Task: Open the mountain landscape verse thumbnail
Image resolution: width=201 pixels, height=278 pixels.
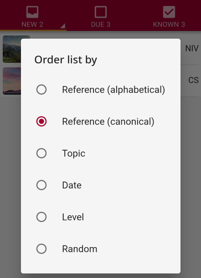Action: 12,49
